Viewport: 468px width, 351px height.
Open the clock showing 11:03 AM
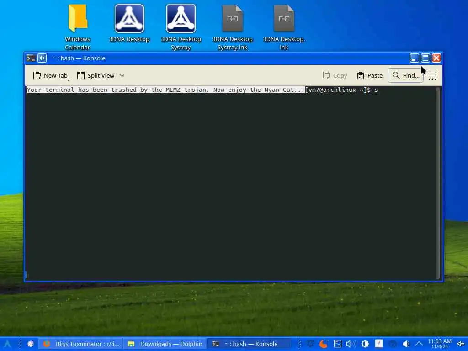click(440, 344)
